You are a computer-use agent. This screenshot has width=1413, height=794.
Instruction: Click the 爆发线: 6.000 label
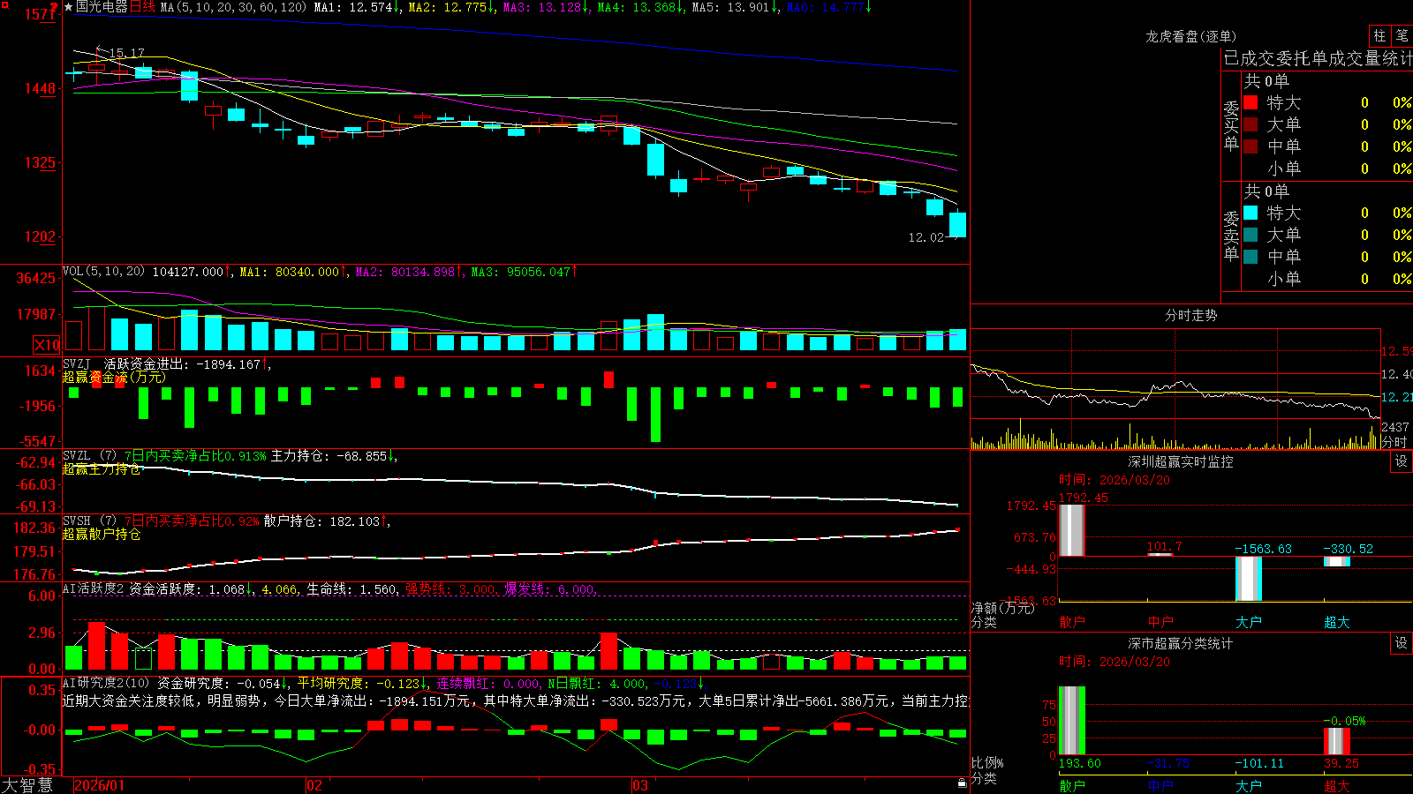pos(550,588)
